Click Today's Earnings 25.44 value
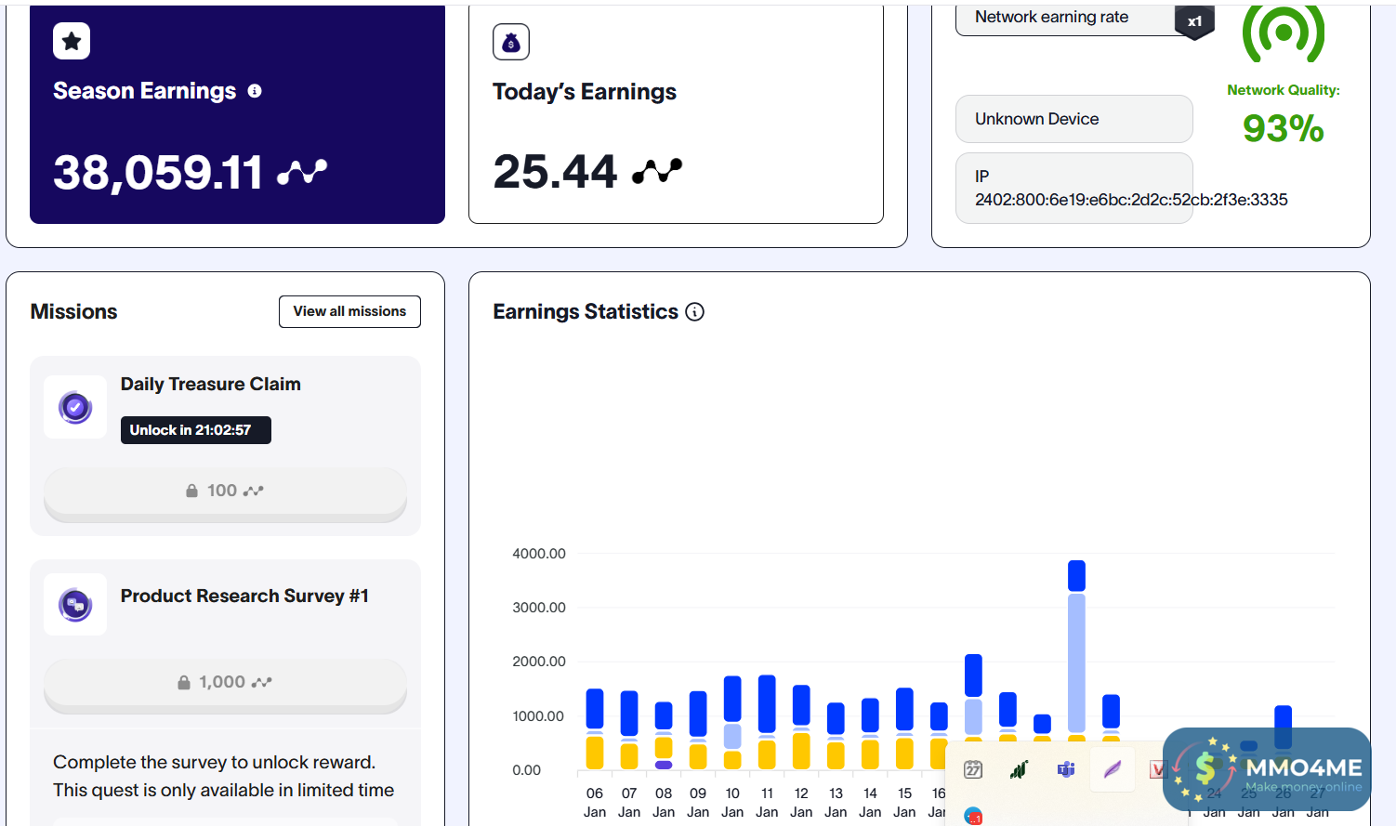Image resolution: width=1396 pixels, height=826 pixels. [x=555, y=172]
